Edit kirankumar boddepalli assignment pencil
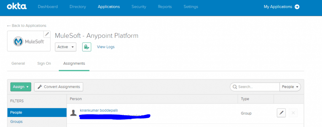The height and width of the screenshot is (127, 322). (x=281, y=113)
